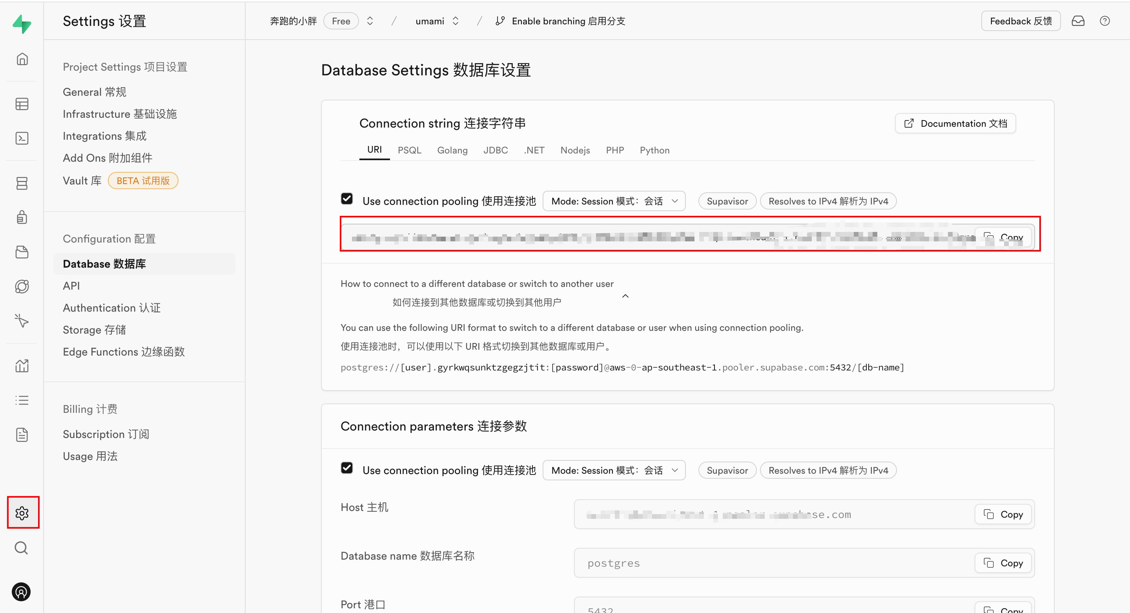The height and width of the screenshot is (613, 1130).
Task: Switch to the Python tab
Action: click(654, 150)
